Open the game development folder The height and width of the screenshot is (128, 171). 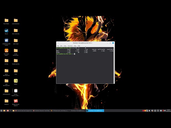(6, 72)
